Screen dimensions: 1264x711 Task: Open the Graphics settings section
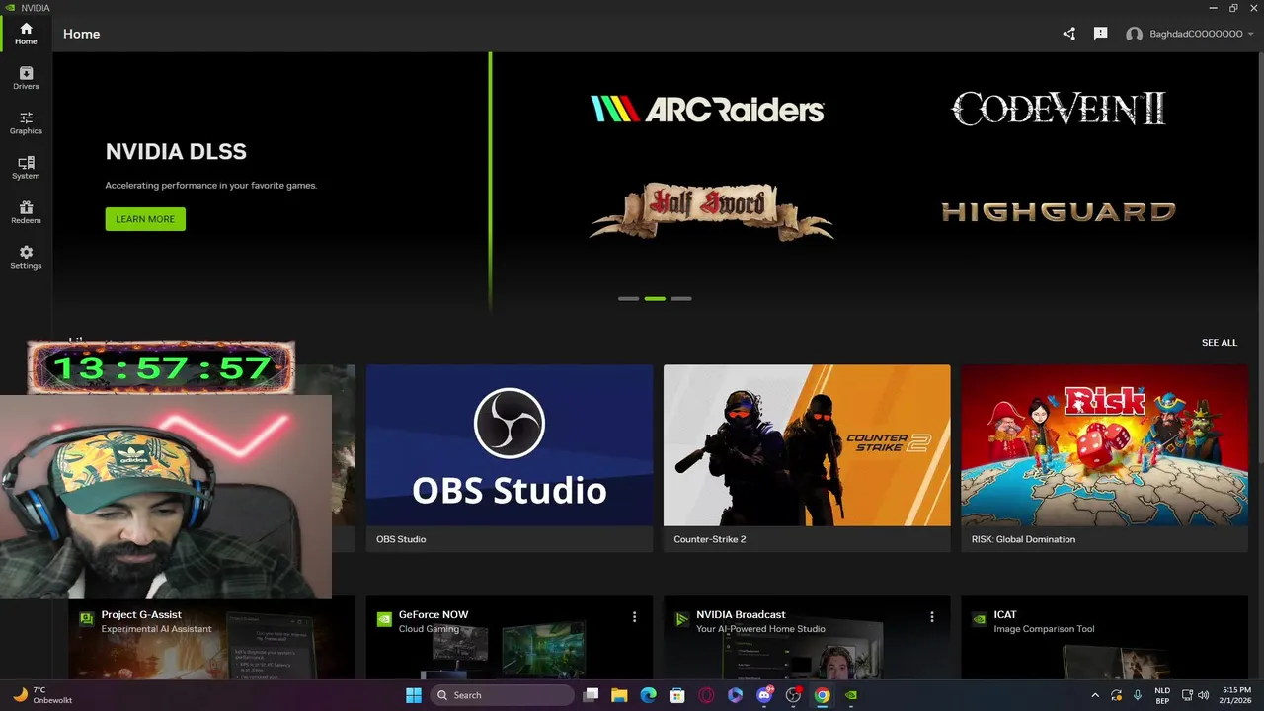coord(26,122)
